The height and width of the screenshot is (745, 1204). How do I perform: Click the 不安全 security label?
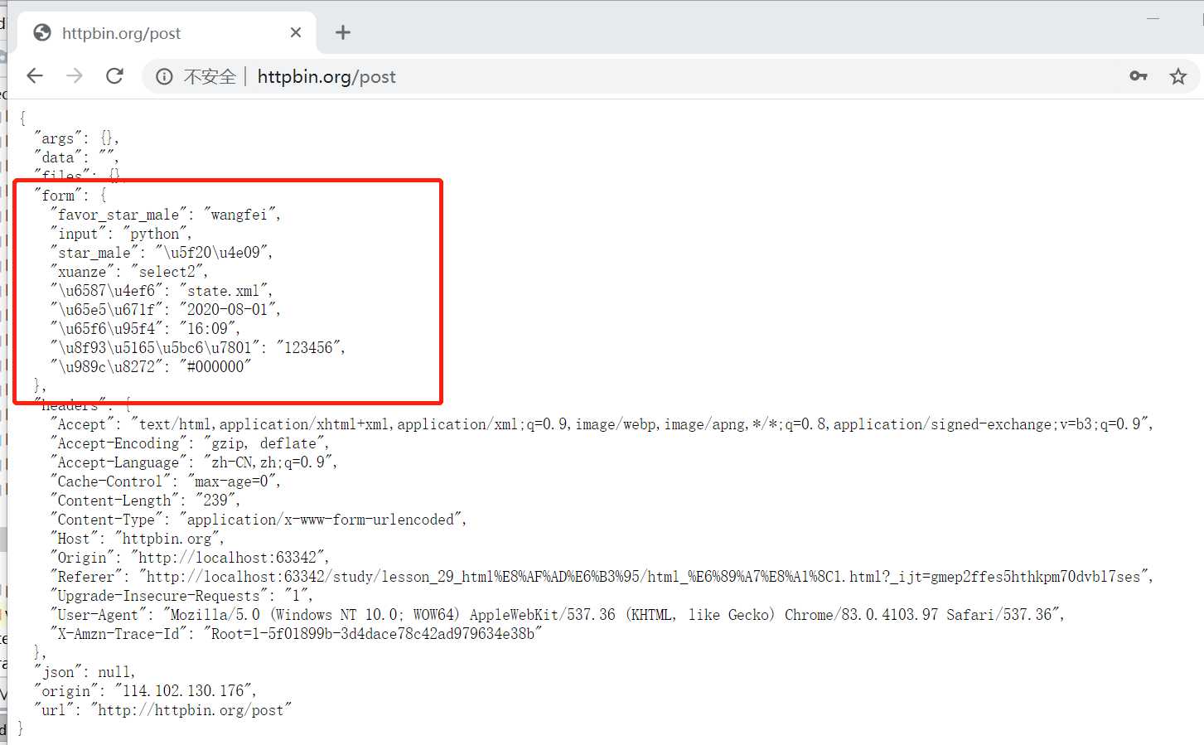[210, 77]
